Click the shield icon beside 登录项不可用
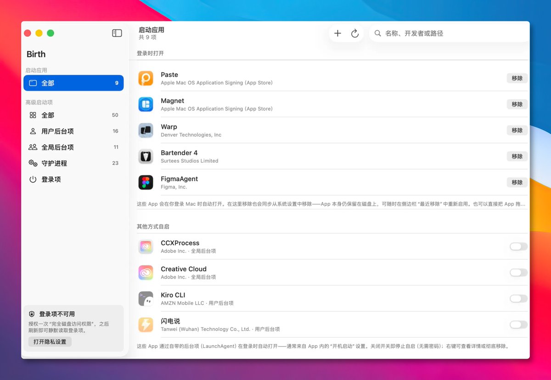The image size is (551, 380). [32, 314]
